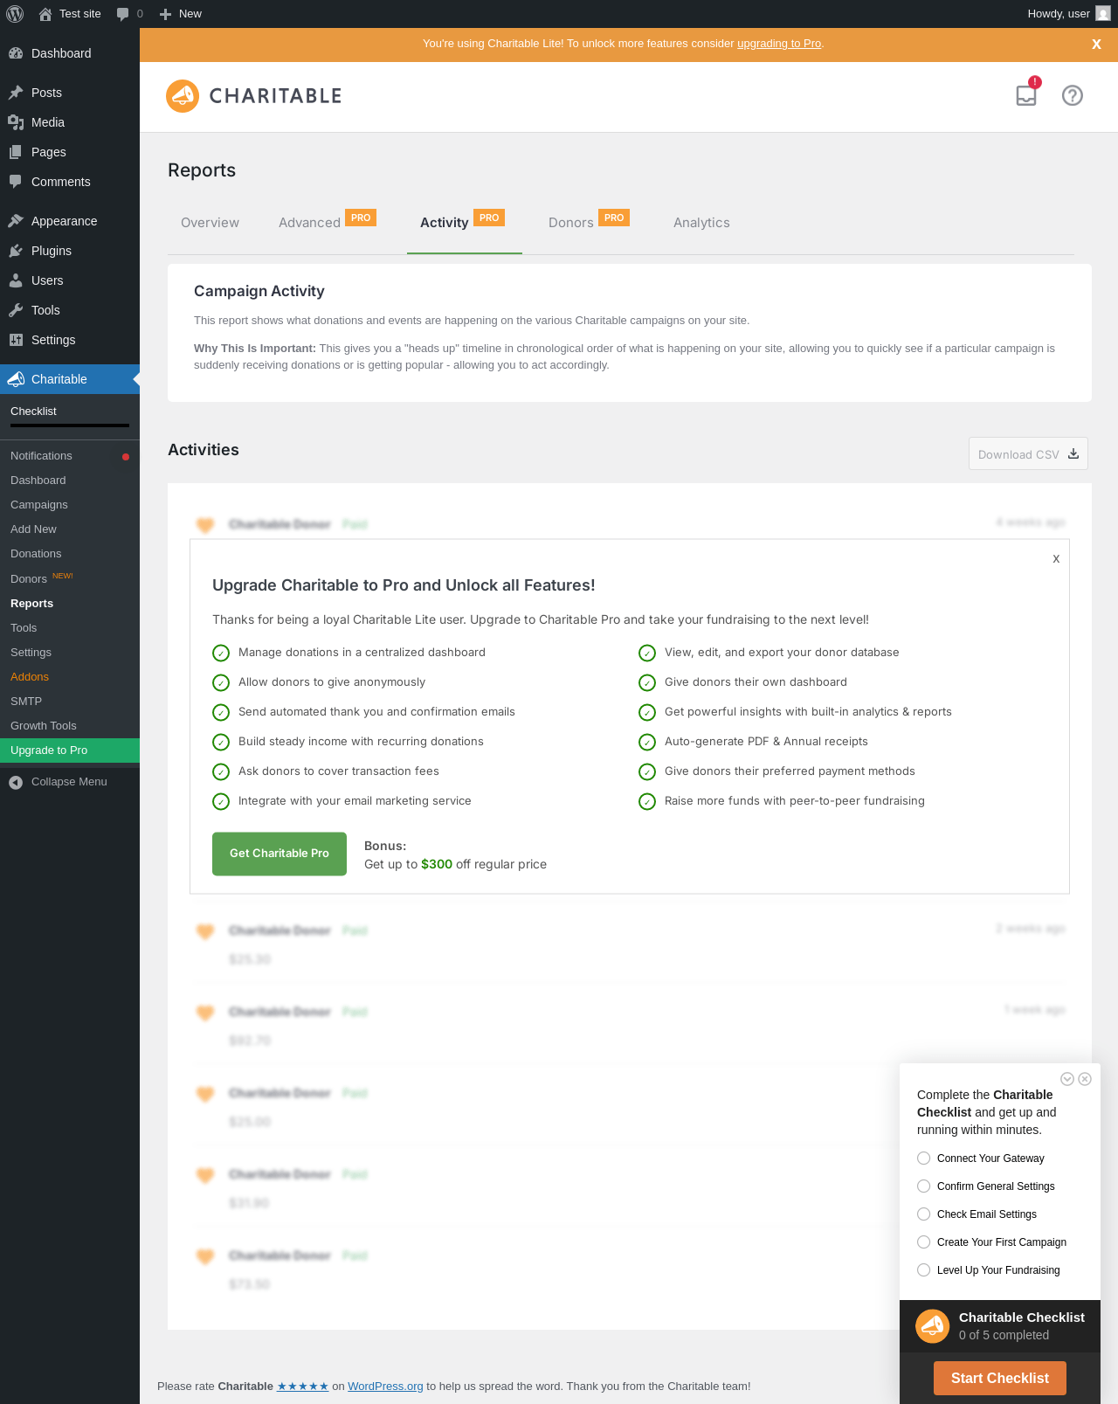Close the Upgrade to Pro promo box
Viewport: 1118px width, 1404px height.
point(1056,558)
